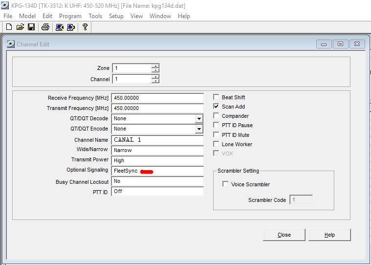Click the Read Data from radio icon
Viewport: 371px width, 265px height.
[59, 27]
